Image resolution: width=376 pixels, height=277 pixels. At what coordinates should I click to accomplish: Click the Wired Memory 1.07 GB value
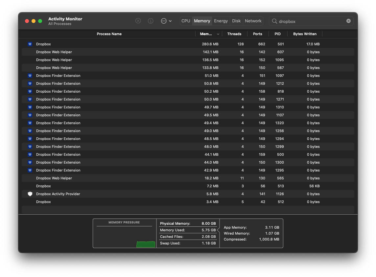(272, 233)
